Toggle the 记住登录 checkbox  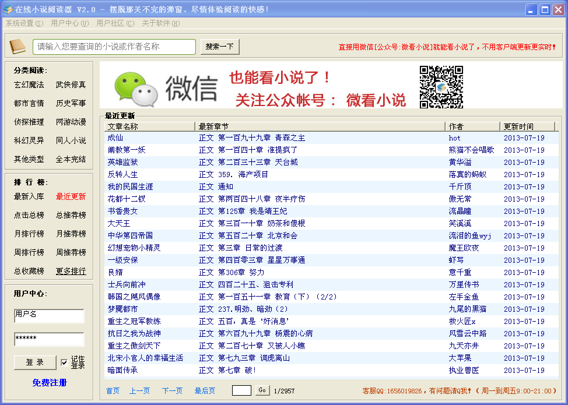pyautogui.click(x=64, y=362)
